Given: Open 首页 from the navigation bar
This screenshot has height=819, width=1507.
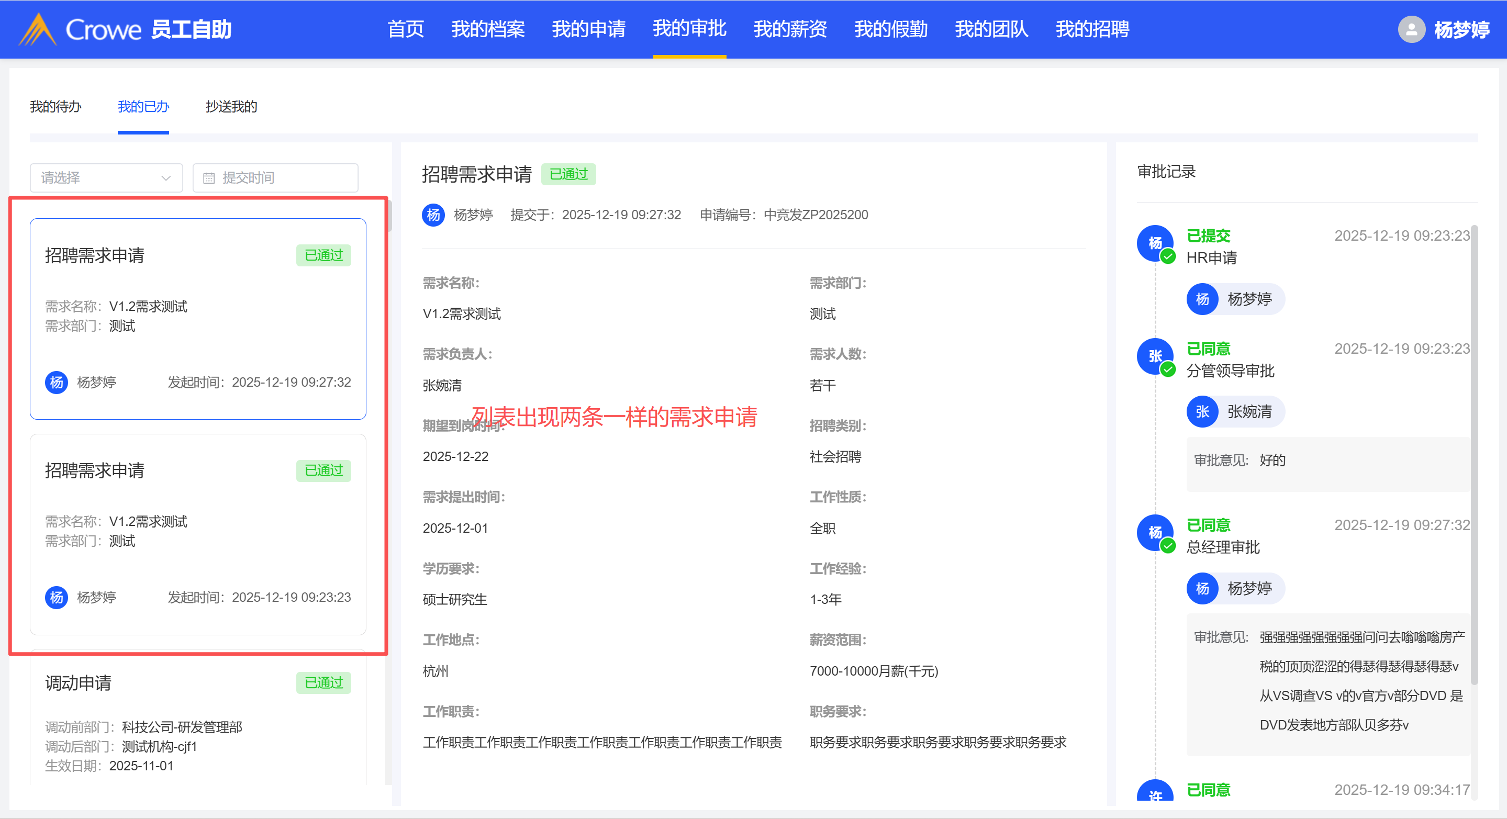Looking at the screenshot, I should coord(406,29).
